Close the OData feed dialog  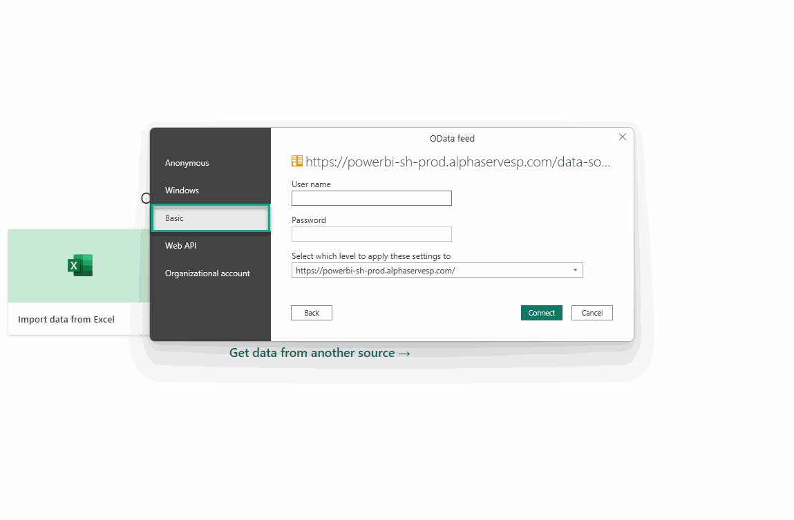tap(623, 137)
